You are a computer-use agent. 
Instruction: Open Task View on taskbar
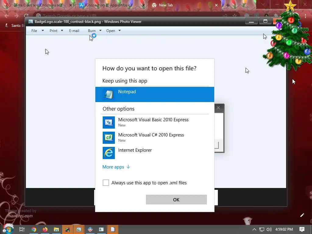(22, 229)
